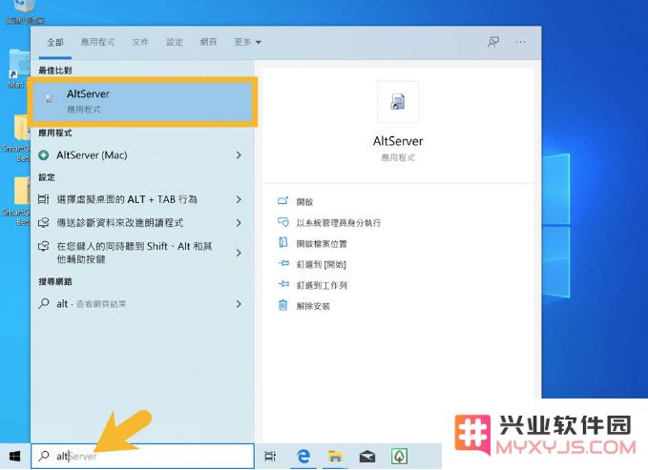Open the AltServer best match result
Viewport: 648px width, 470px height.
pos(142,102)
